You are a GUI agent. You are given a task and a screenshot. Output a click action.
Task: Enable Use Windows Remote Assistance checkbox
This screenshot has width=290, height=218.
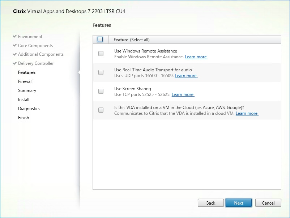101,54
